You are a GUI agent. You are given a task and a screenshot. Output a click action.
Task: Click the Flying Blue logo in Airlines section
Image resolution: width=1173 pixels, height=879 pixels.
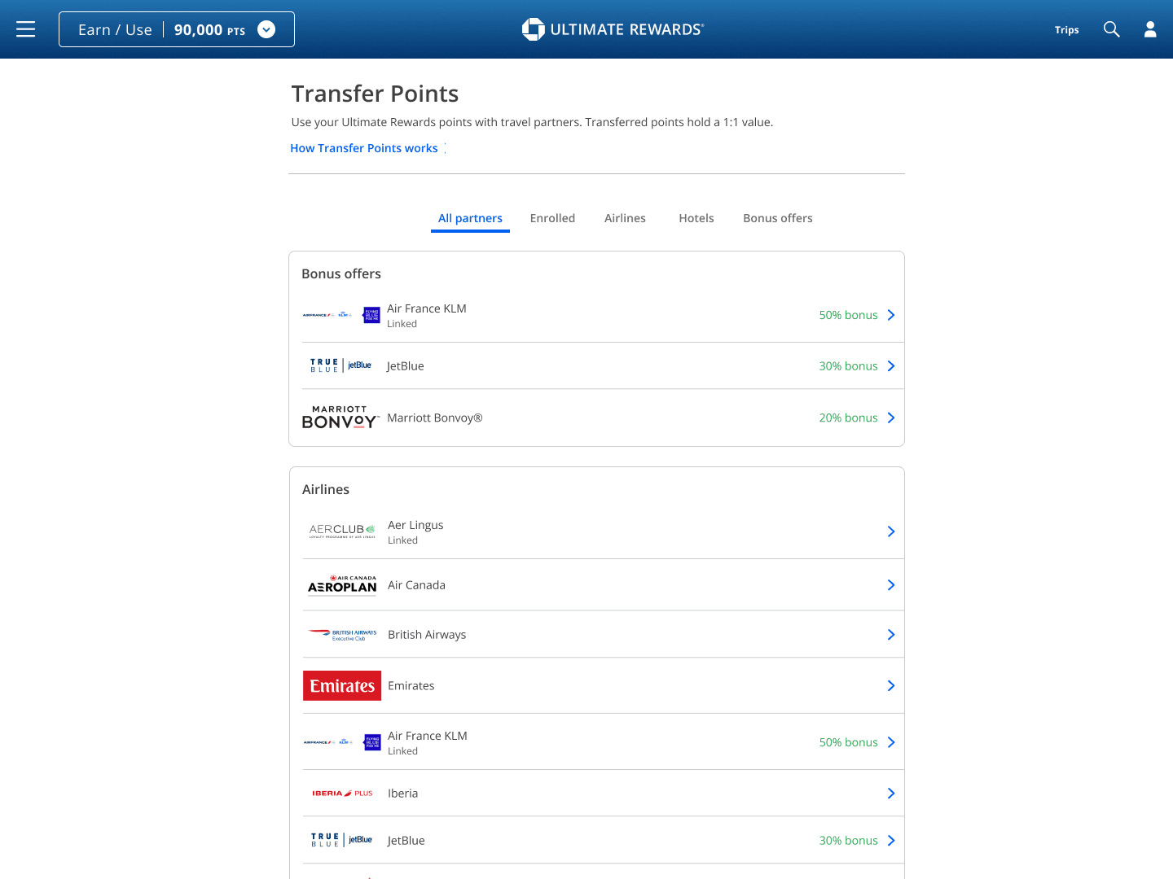[342, 742]
